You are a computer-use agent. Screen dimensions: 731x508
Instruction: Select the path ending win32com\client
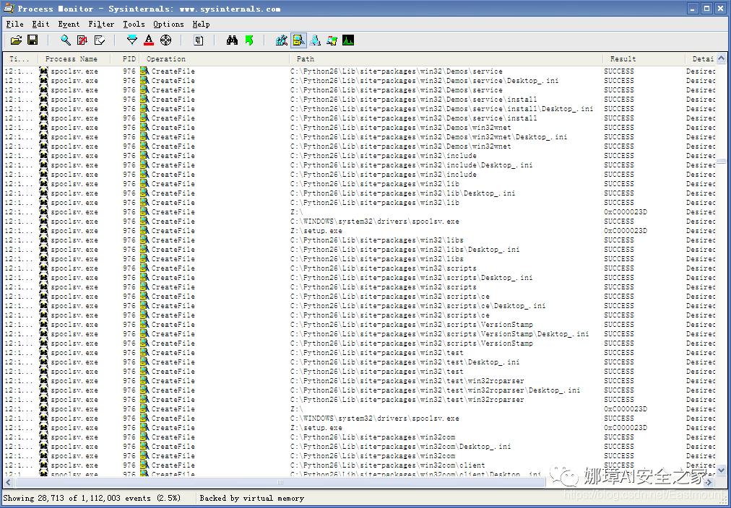[x=387, y=465]
